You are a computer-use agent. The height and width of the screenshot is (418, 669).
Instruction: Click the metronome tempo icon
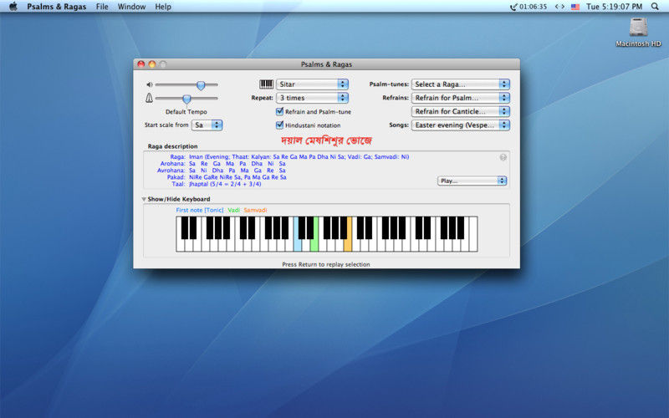click(149, 98)
